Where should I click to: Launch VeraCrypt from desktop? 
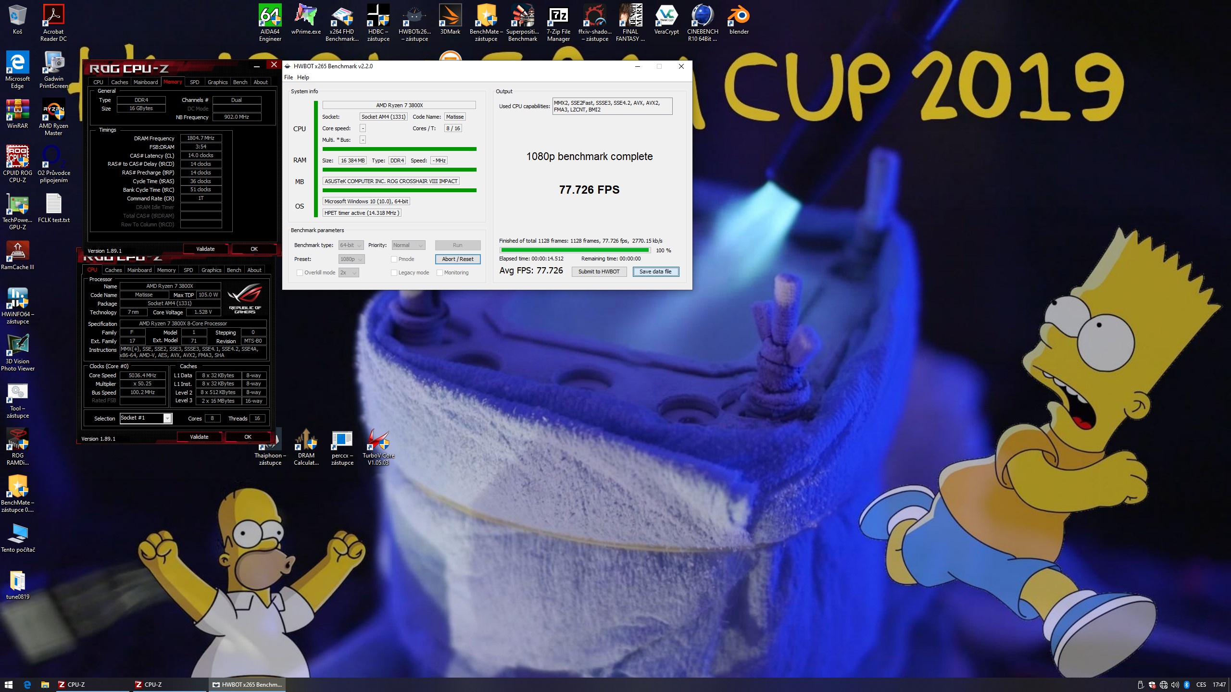coord(666,19)
